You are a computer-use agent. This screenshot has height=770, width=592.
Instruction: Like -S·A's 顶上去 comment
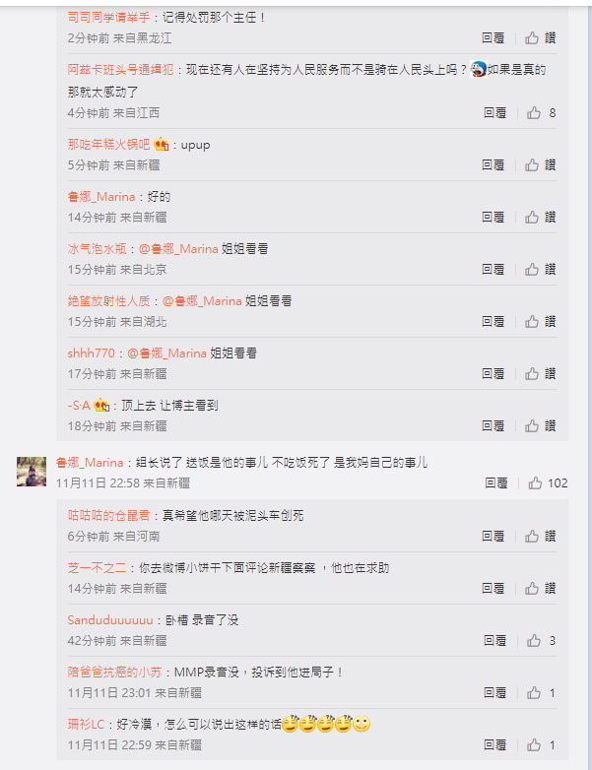click(x=540, y=425)
